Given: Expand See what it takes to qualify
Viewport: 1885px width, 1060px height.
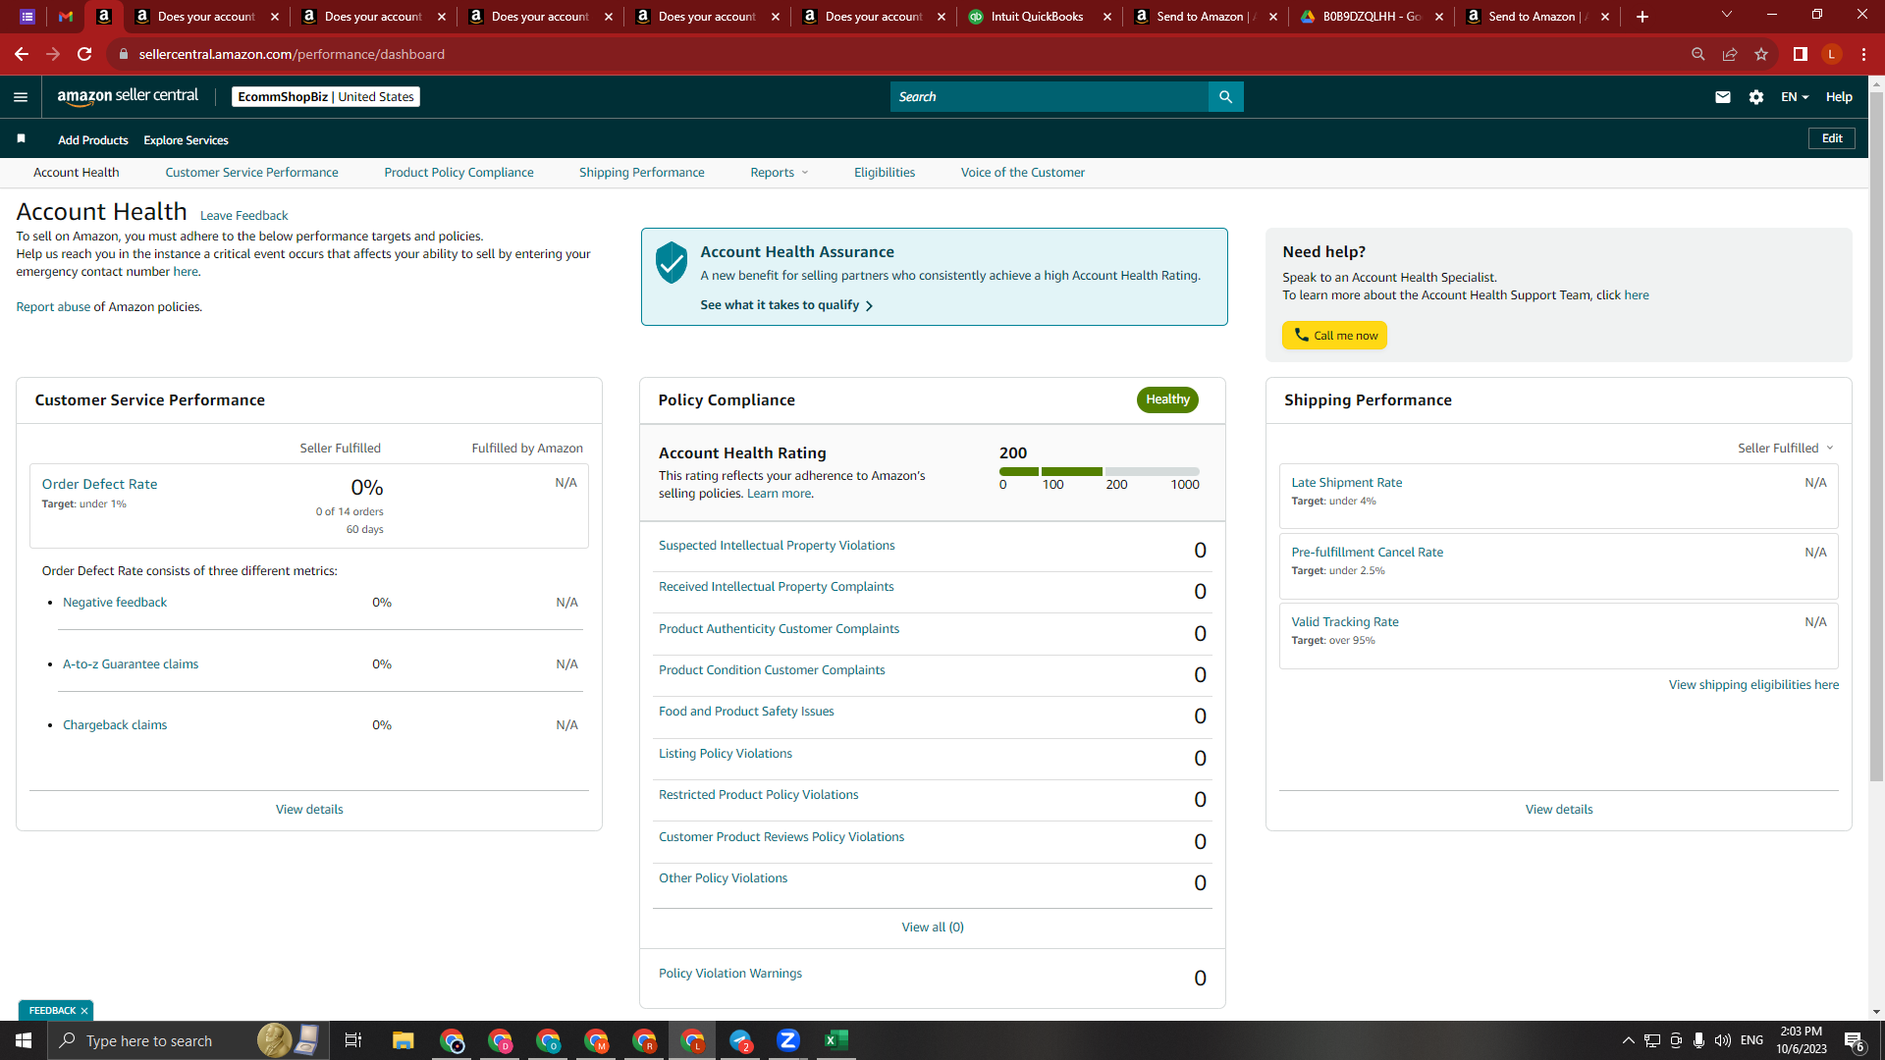Looking at the screenshot, I should tap(786, 305).
